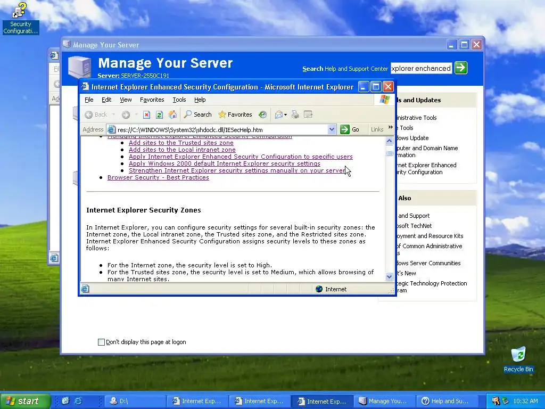Open Security Configuration desktop shortcut
The image size is (545, 409).
coord(20,18)
